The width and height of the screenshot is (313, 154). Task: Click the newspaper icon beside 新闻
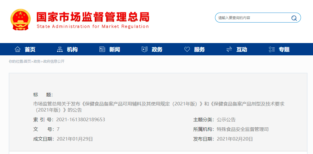click(x=102, y=49)
